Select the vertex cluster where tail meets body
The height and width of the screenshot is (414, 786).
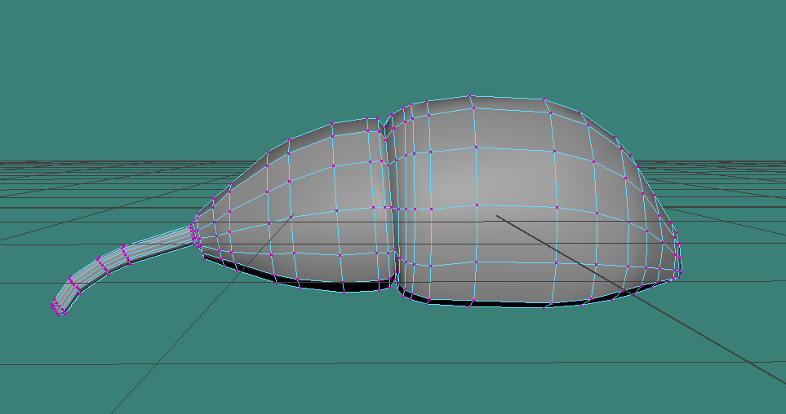click(x=195, y=232)
